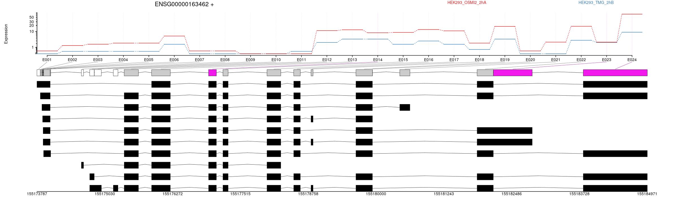Click genomic coordinate 155182486
The height and width of the screenshot is (198, 678).
(x=512, y=194)
